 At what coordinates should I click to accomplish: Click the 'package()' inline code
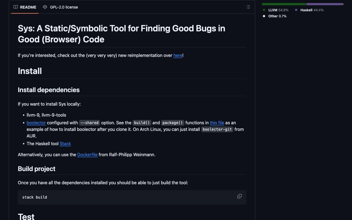pyautogui.click(x=173, y=123)
